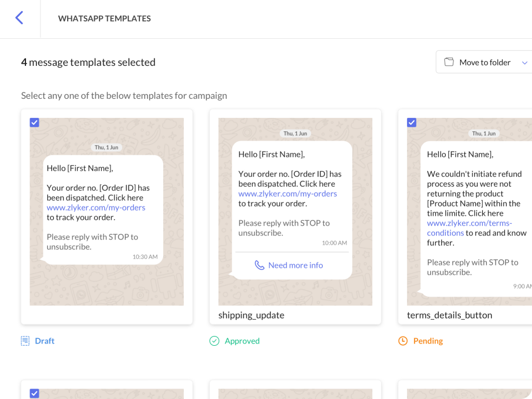The height and width of the screenshot is (399, 532).
Task: Click the shipping_update template name
Action: (x=251, y=315)
